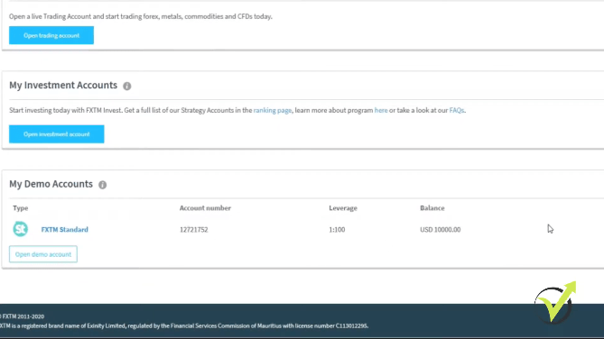
Task: Click the Open trading account button
Action: click(x=51, y=35)
